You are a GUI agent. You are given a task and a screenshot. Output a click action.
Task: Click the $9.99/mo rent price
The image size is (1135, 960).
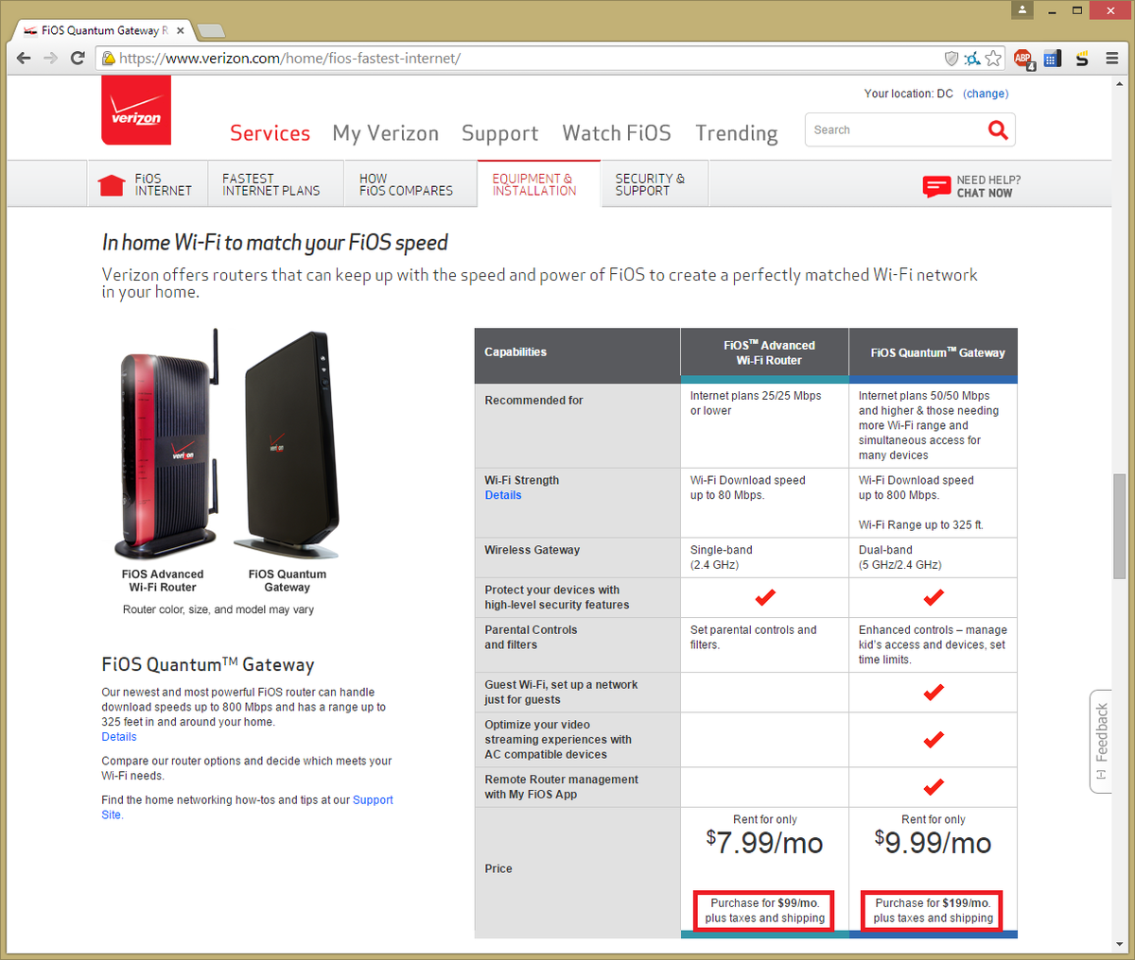[x=933, y=843]
